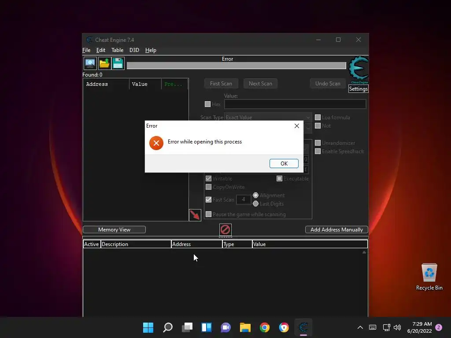Open the File menu

(86, 50)
